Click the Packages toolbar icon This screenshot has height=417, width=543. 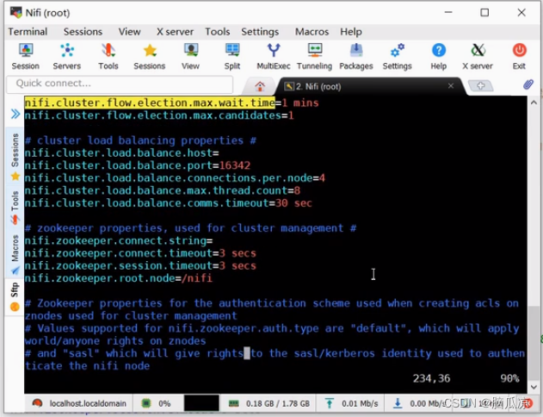click(356, 56)
